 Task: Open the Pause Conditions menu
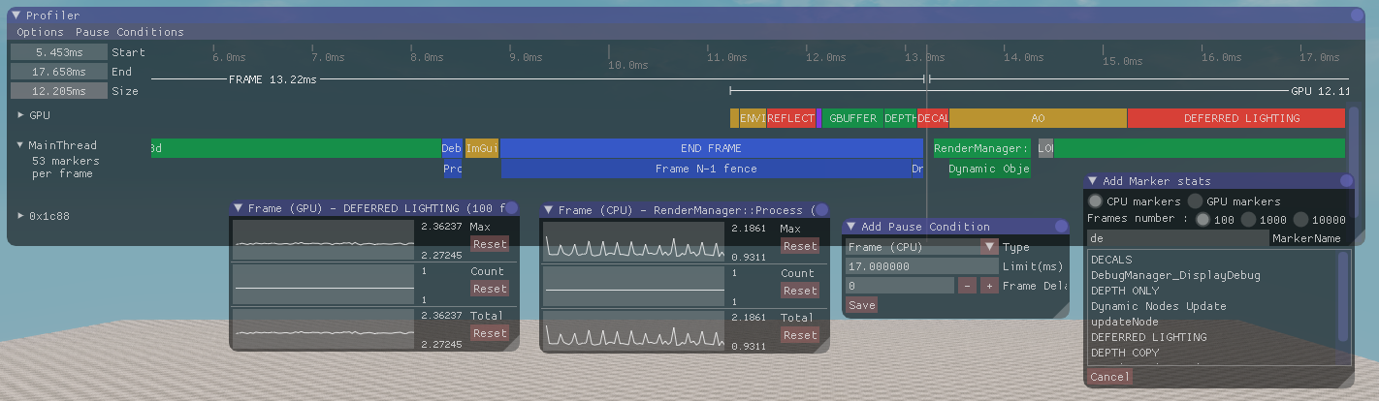tap(129, 32)
